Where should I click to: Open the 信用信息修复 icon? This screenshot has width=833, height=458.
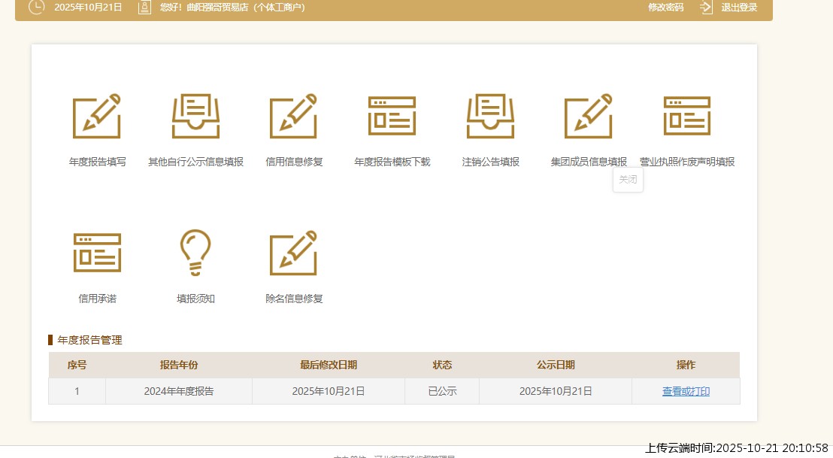pos(294,117)
